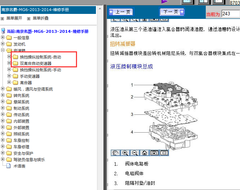Click the camera snapshot icon below the diagram
Screen dimensions: 240x190
tap(154, 153)
